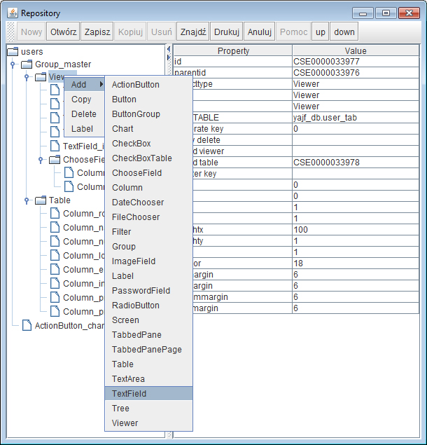Select CheckBox from the Add submenu
The image size is (427, 445).
(x=149, y=144)
